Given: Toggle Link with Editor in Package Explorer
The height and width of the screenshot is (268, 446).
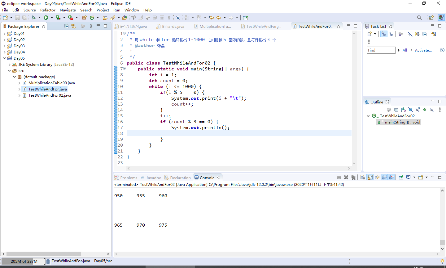Looking at the screenshot, I should point(73,26).
